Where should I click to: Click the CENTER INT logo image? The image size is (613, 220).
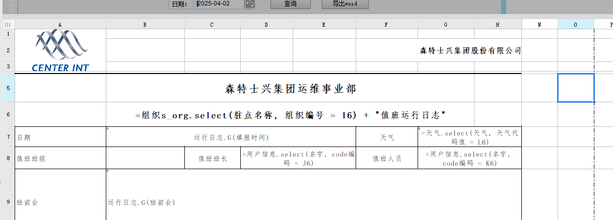(60, 50)
